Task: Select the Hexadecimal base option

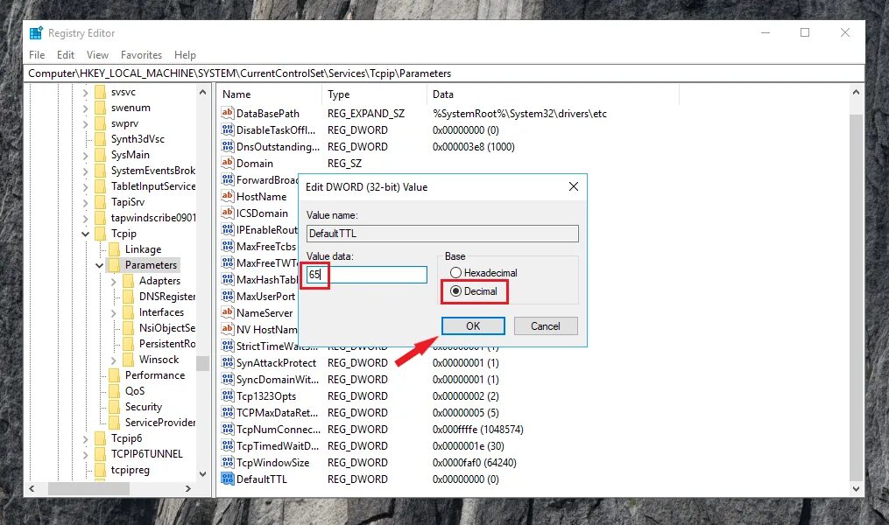Action: click(483, 273)
